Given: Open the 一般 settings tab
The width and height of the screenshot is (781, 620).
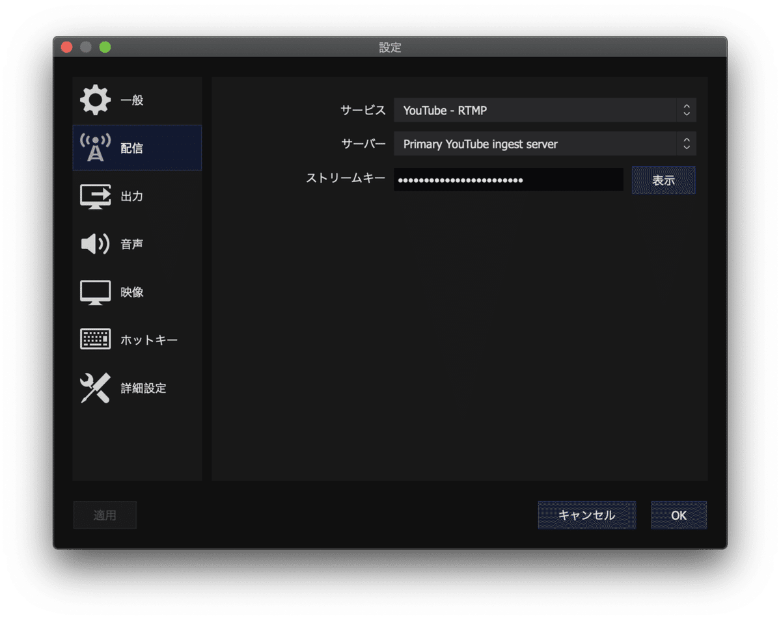Looking at the screenshot, I should coord(137,100).
